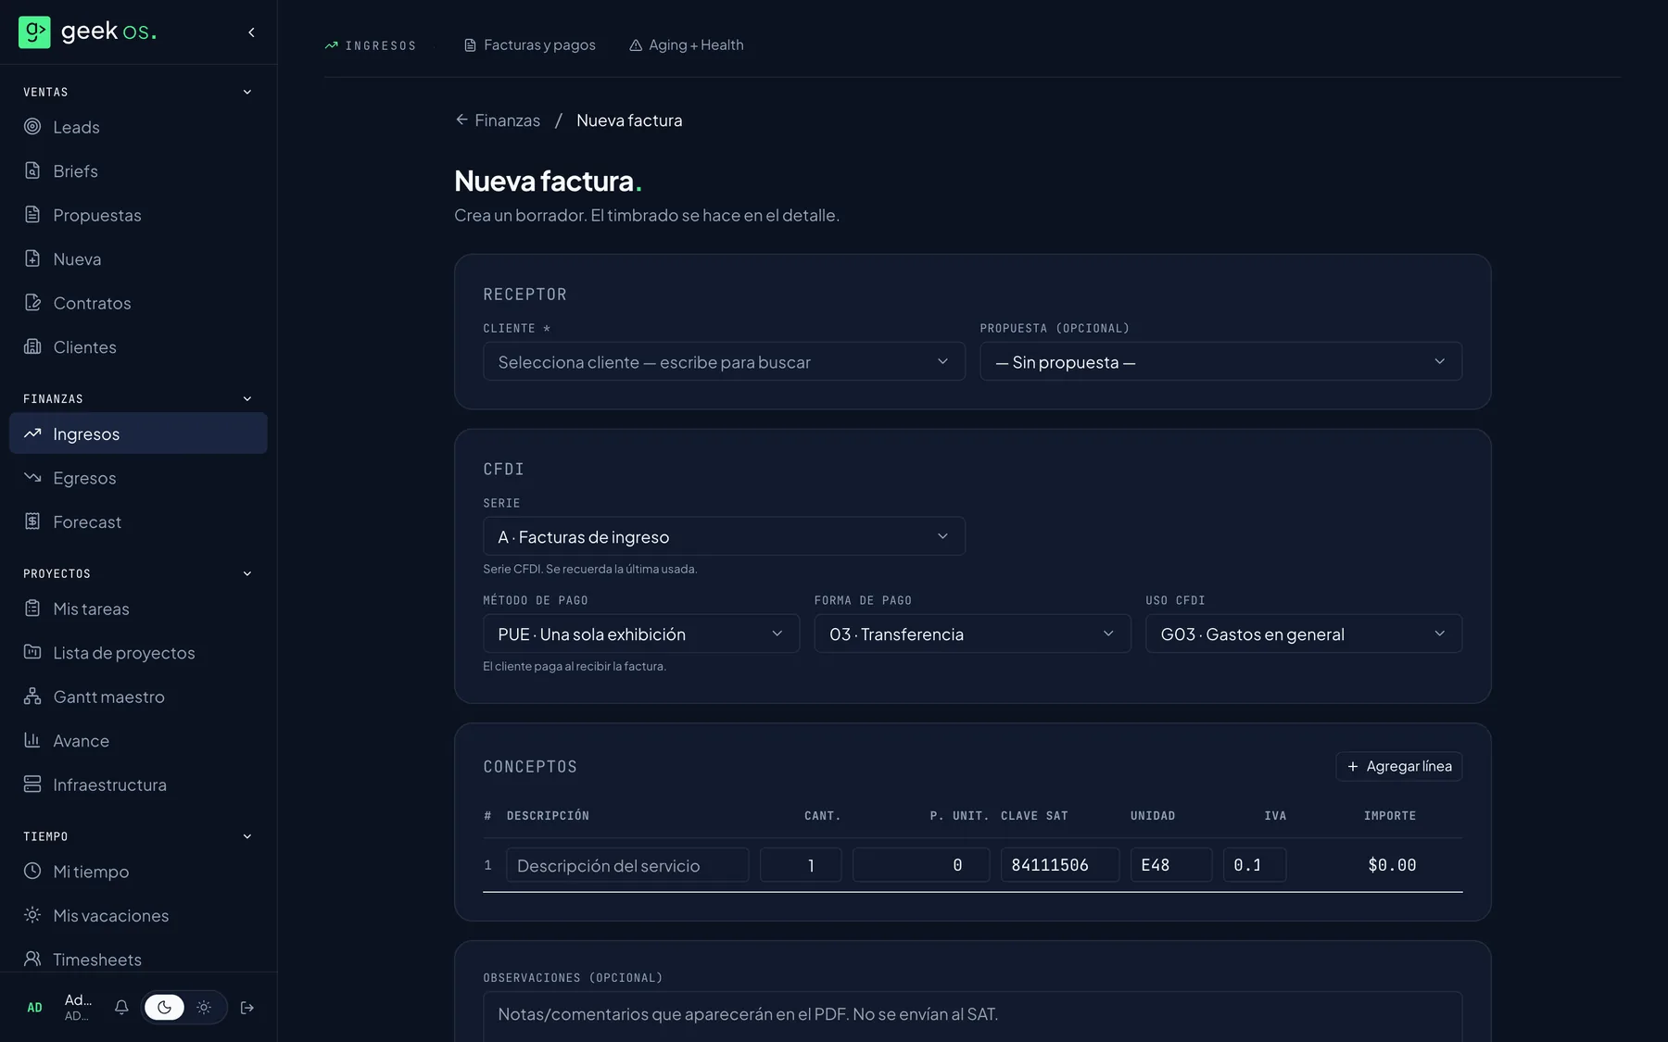This screenshot has height=1042, width=1668.
Task: Open Mis tareas in the sidebar
Action: pyautogui.click(x=138, y=609)
